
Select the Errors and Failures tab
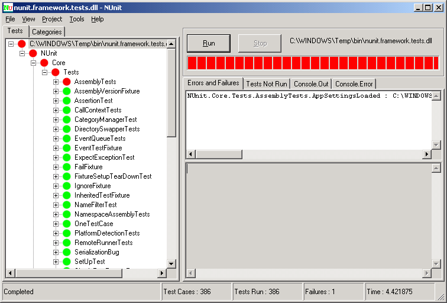(213, 83)
